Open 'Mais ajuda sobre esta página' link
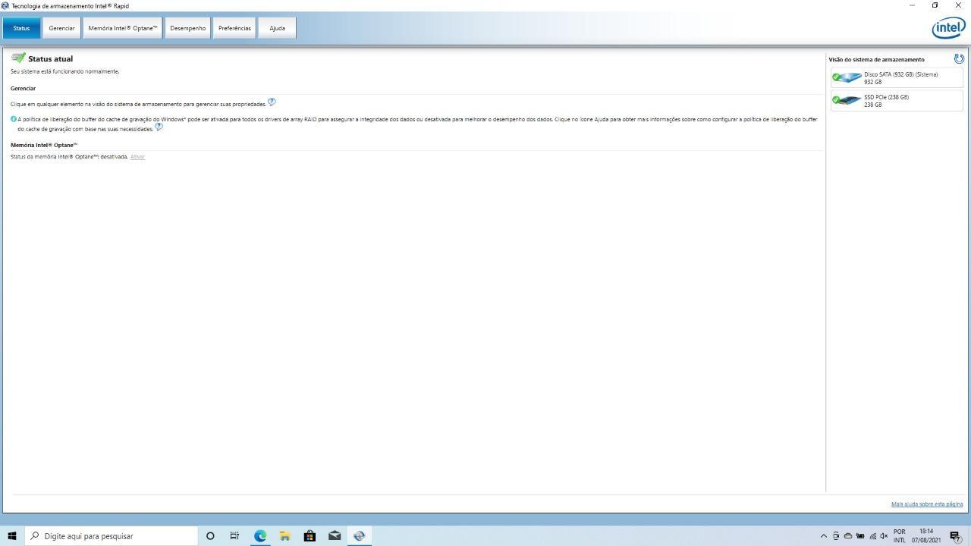The image size is (971, 546). pyautogui.click(x=927, y=504)
